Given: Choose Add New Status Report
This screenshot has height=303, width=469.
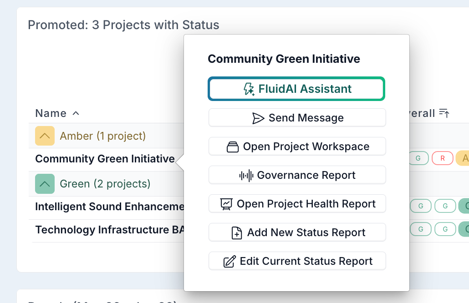Looking at the screenshot, I should (297, 232).
